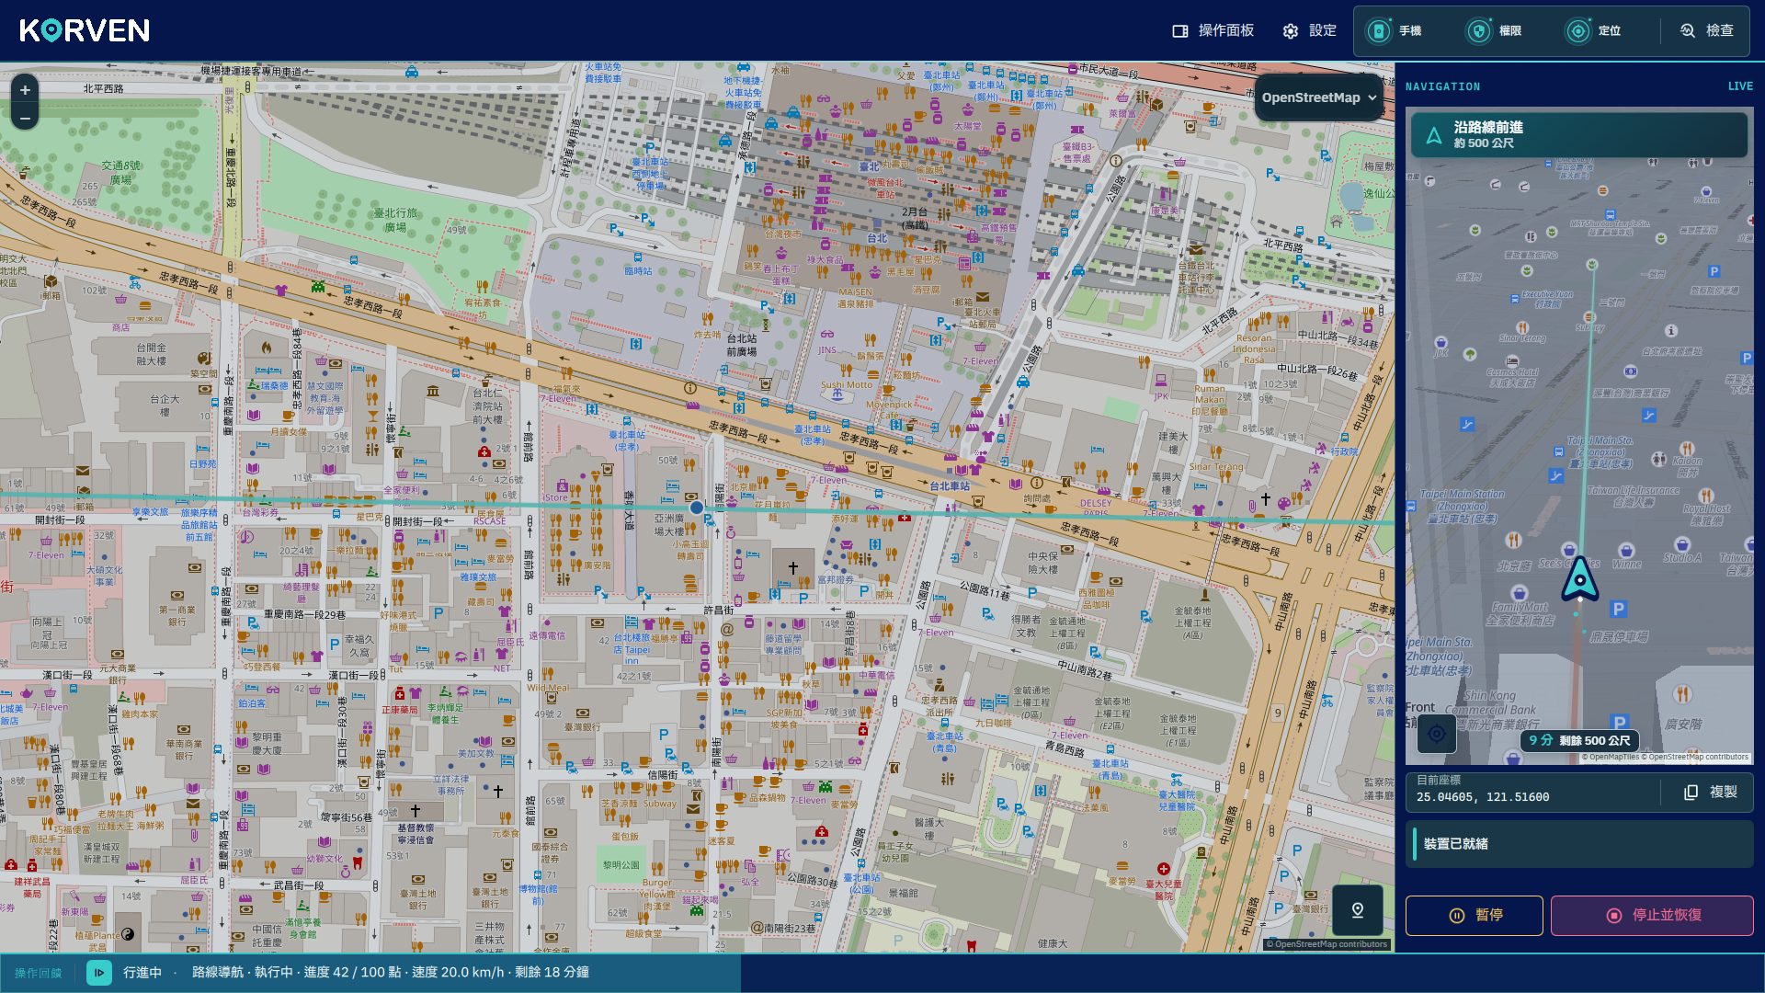Viewport: 1765px width, 993px height.
Task: Open the 操作面板 panel
Action: point(1213,30)
